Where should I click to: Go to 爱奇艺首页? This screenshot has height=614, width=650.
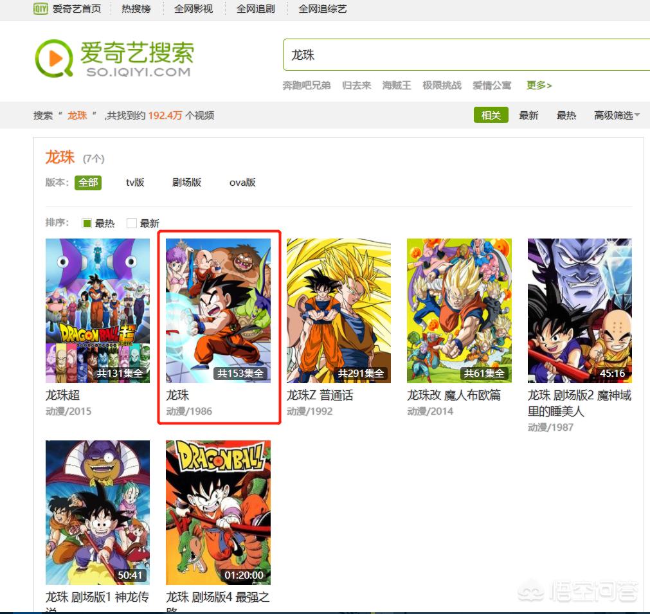click(77, 9)
